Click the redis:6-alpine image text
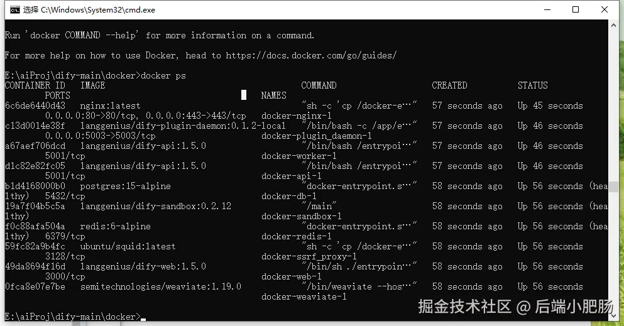 coord(116,227)
